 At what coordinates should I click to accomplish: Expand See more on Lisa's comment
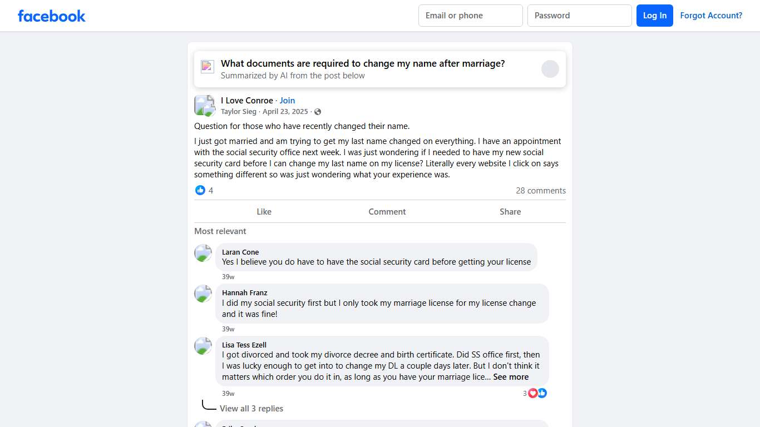point(511,377)
